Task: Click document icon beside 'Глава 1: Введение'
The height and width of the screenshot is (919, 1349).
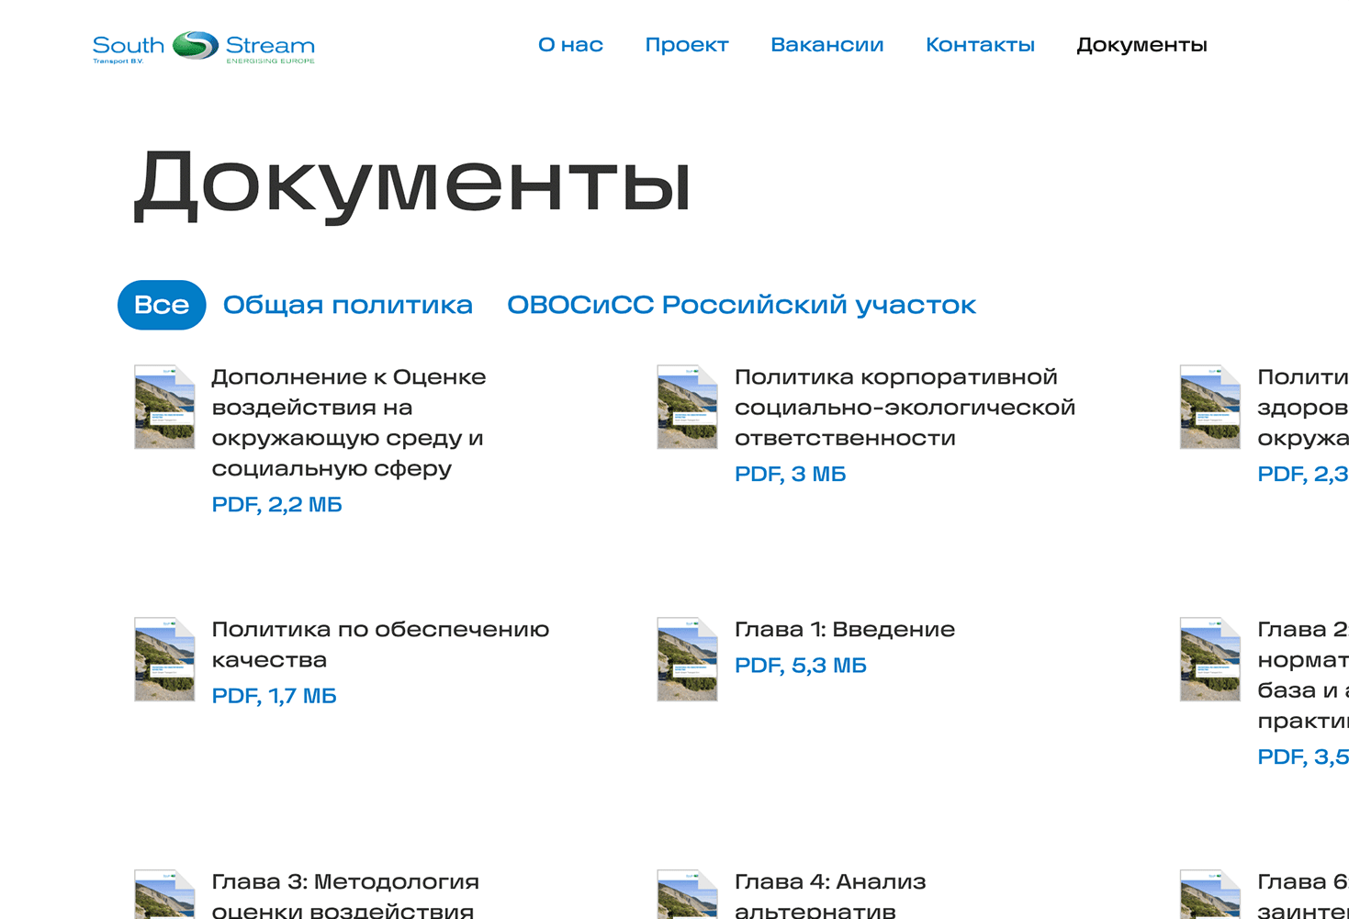Action: (x=687, y=659)
